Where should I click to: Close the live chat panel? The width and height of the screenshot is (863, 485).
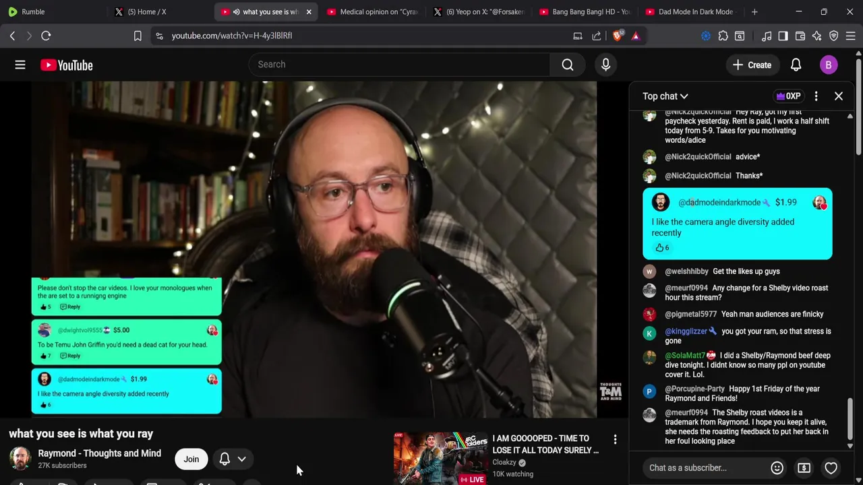(839, 96)
